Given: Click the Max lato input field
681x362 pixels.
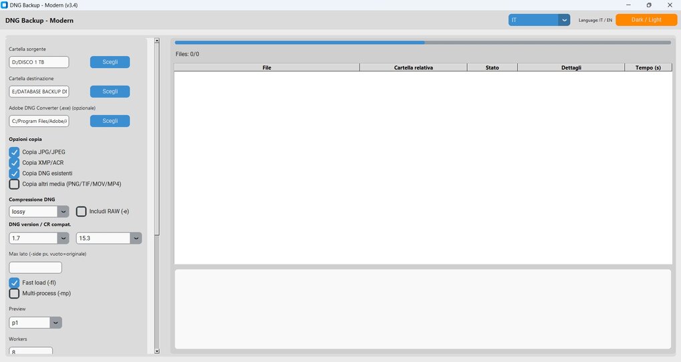Looking at the screenshot, I should click(x=35, y=267).
